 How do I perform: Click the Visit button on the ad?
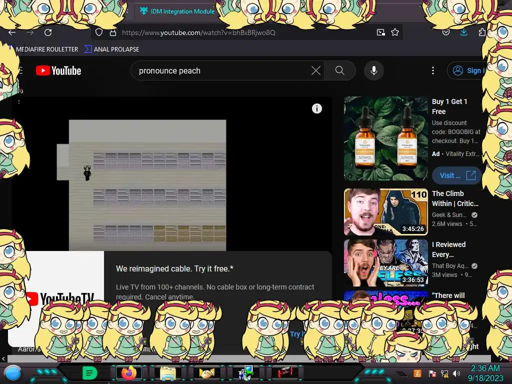point(457,175)
